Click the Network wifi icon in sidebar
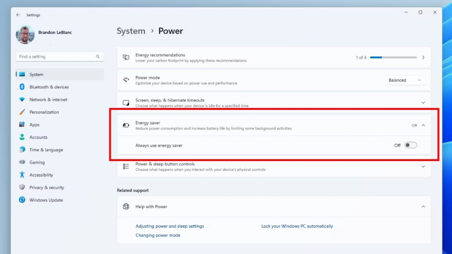 (x=22, y=99)
